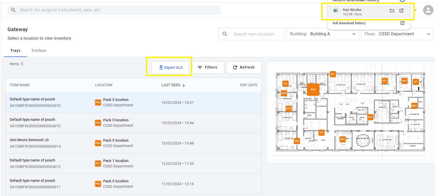Focus the Search item location field

[251, 34]
